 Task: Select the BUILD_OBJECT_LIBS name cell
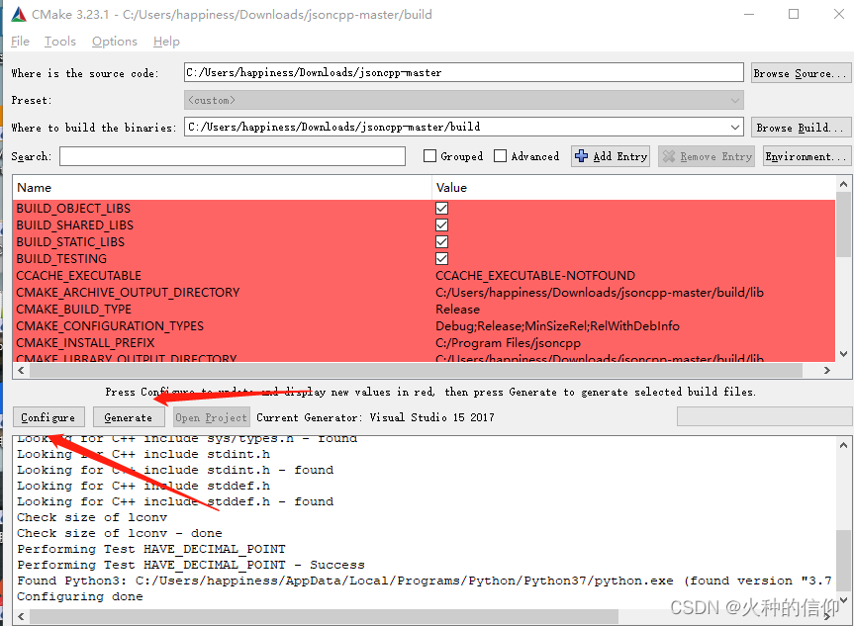pos(73,209)
